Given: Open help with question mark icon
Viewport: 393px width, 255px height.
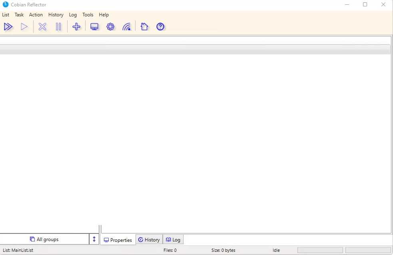Looking at the screenshot, I should [160, 27].
